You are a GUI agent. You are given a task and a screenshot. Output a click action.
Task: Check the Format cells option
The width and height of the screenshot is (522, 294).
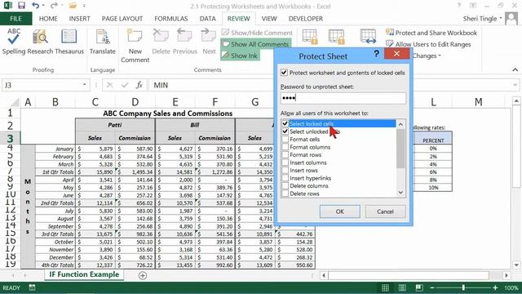coord(285,140)
